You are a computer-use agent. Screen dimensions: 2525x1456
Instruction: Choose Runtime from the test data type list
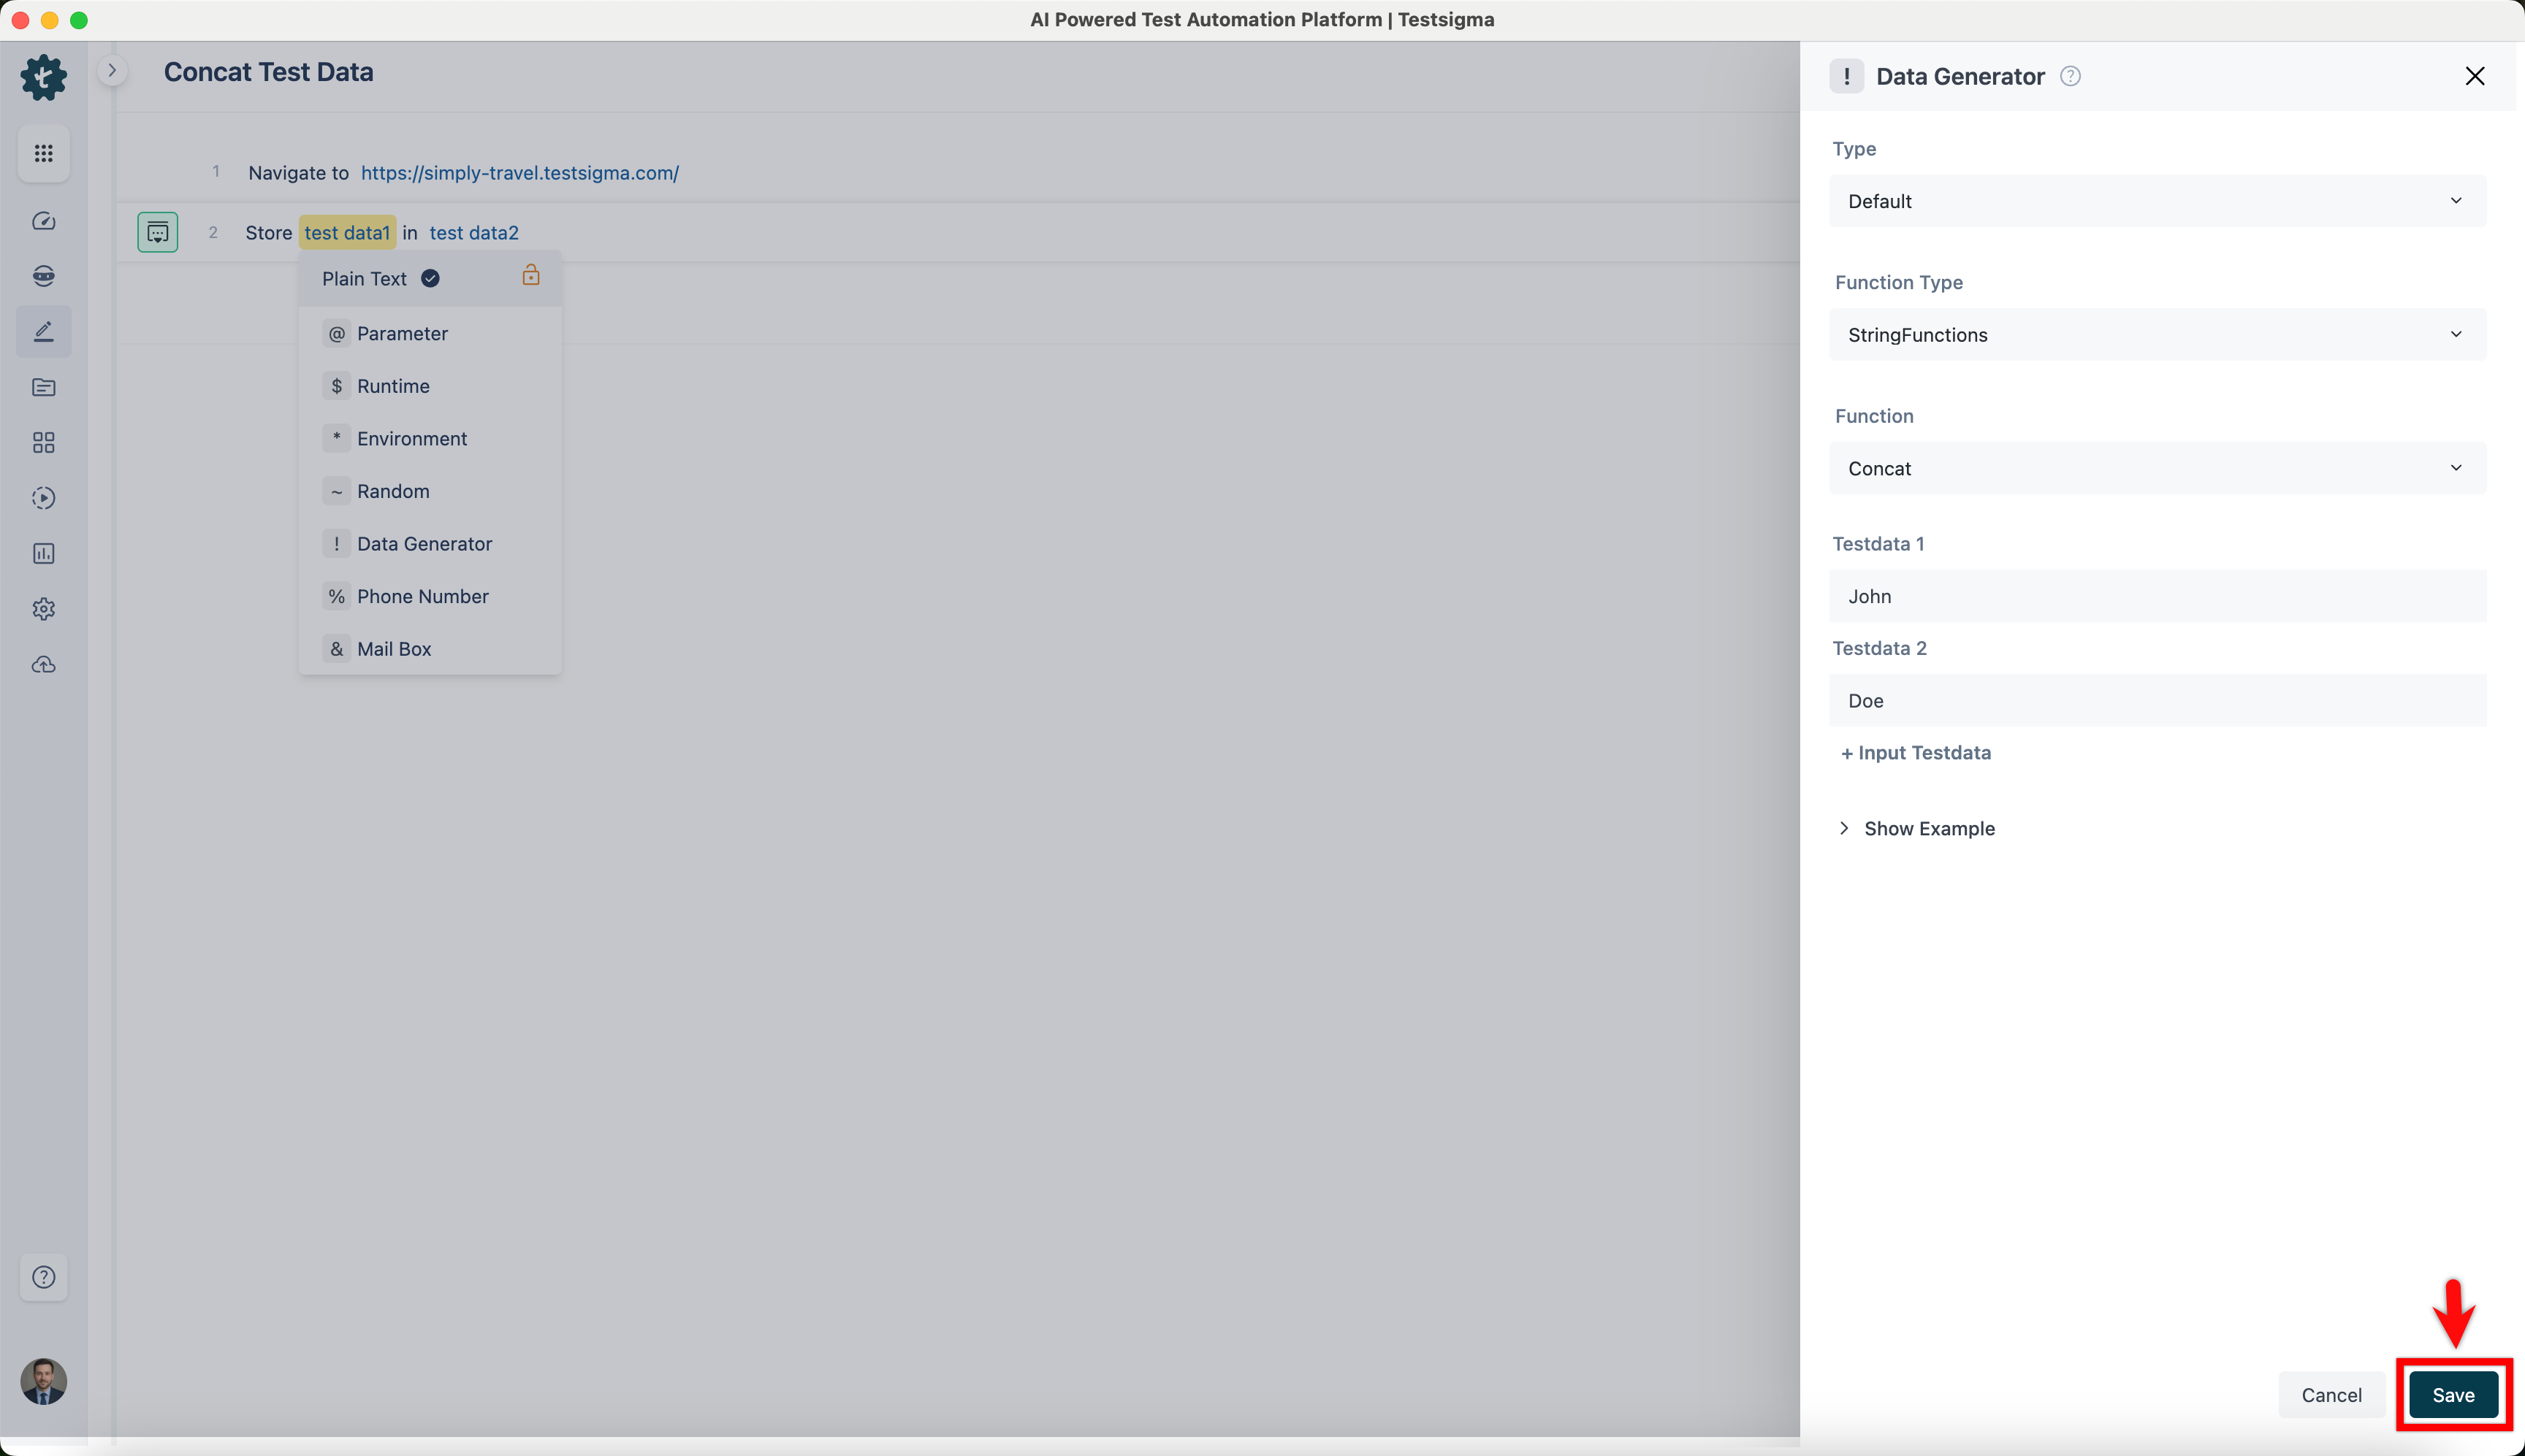pos(393,386)
